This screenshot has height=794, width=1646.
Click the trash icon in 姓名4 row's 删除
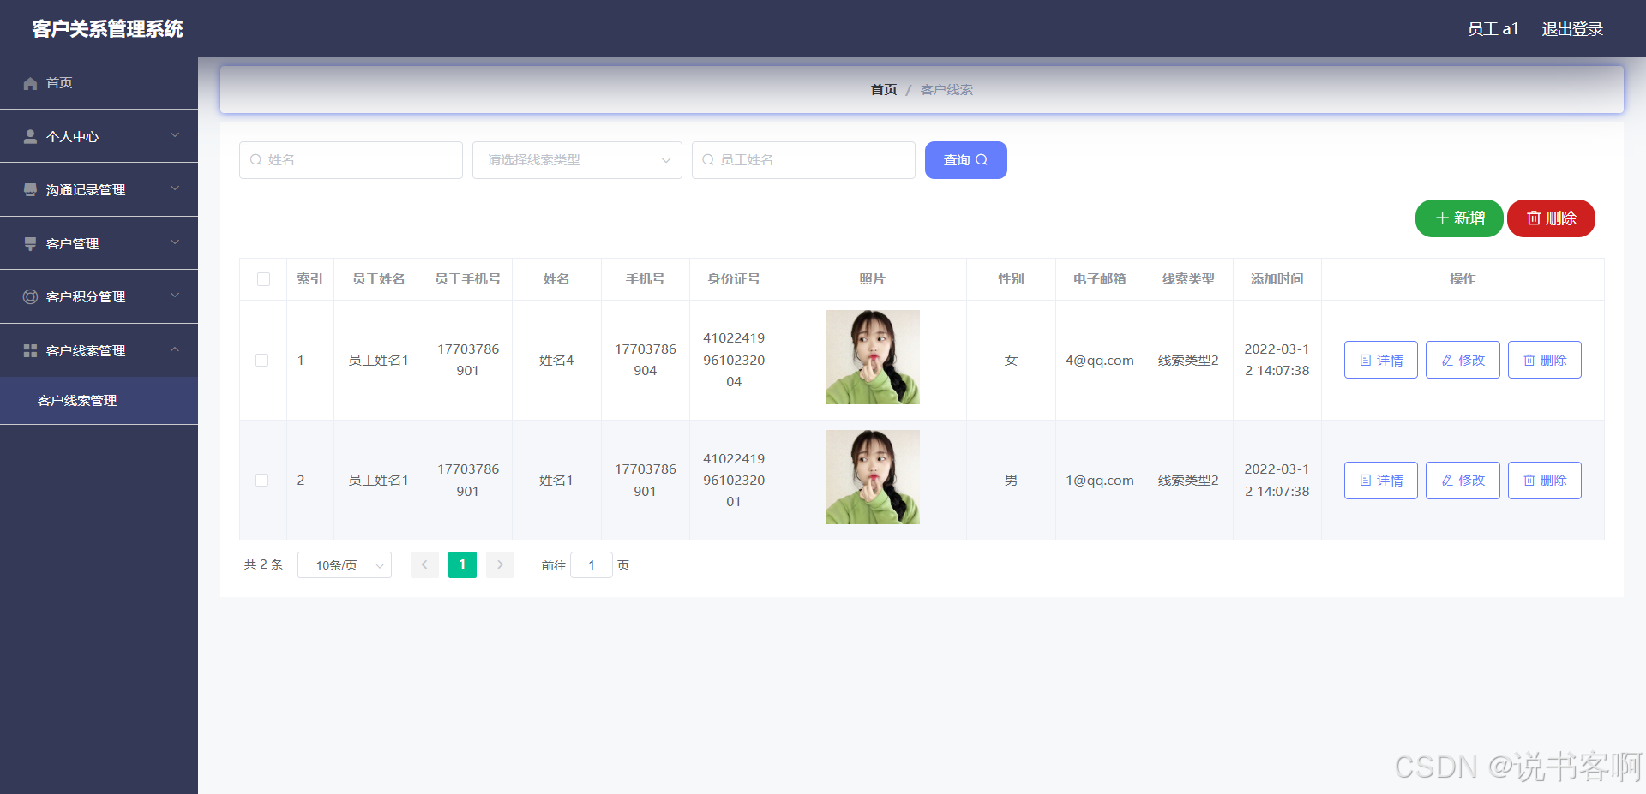point(1529,361)
